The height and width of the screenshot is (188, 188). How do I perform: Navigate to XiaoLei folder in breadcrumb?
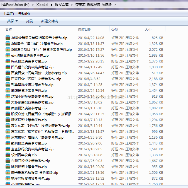click(42, 5)
